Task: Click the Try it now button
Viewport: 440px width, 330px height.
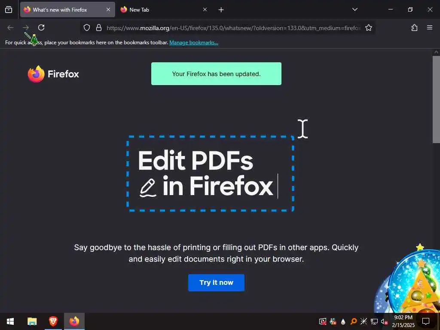Action: pos(216,283)
